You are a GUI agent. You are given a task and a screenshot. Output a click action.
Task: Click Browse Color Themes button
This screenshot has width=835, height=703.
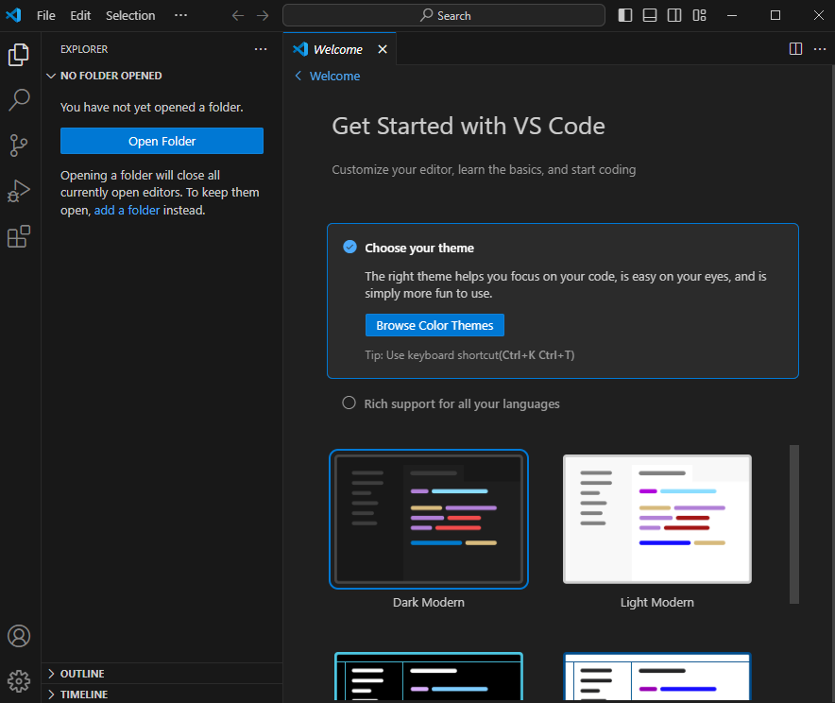click(x=435, y=325)
